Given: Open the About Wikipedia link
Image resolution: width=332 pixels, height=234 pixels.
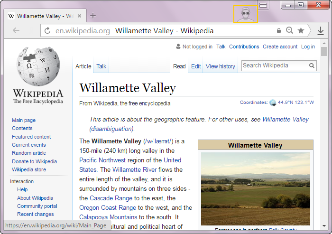Looking at the screenshot, I should pyautogui.click(x=35, y=198).
